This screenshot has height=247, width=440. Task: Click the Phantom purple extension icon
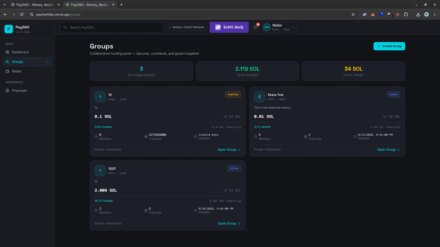[x=364, y=15]
